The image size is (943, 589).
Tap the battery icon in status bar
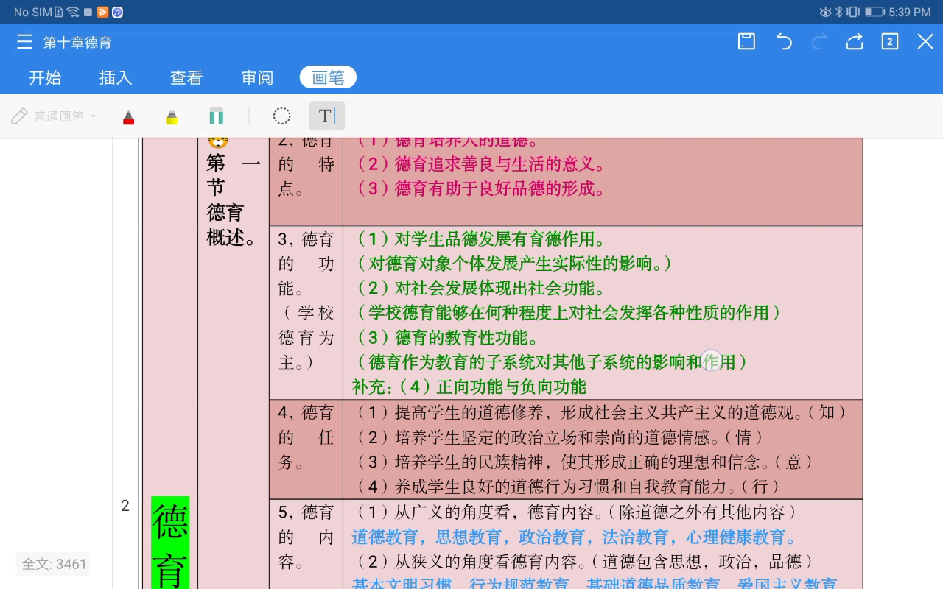874,12
